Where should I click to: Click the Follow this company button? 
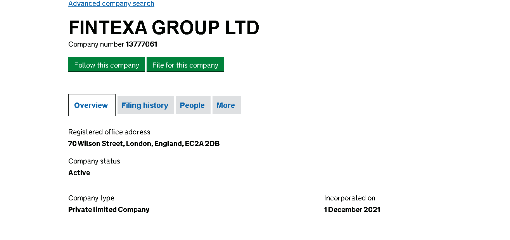tap(107, 65)
